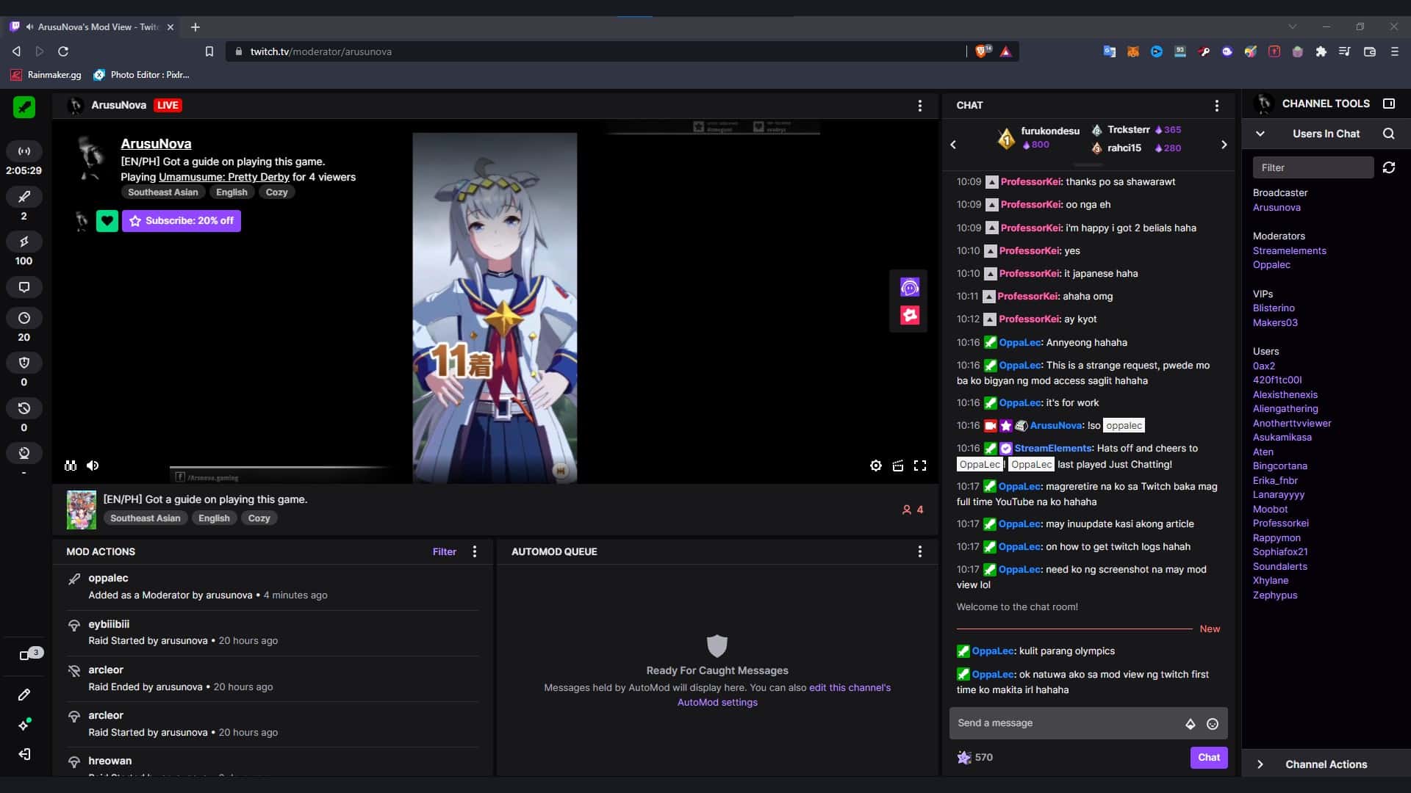Open the ArusuNova channel name link
Screen dimensions: 1411x793
[157, 144]
